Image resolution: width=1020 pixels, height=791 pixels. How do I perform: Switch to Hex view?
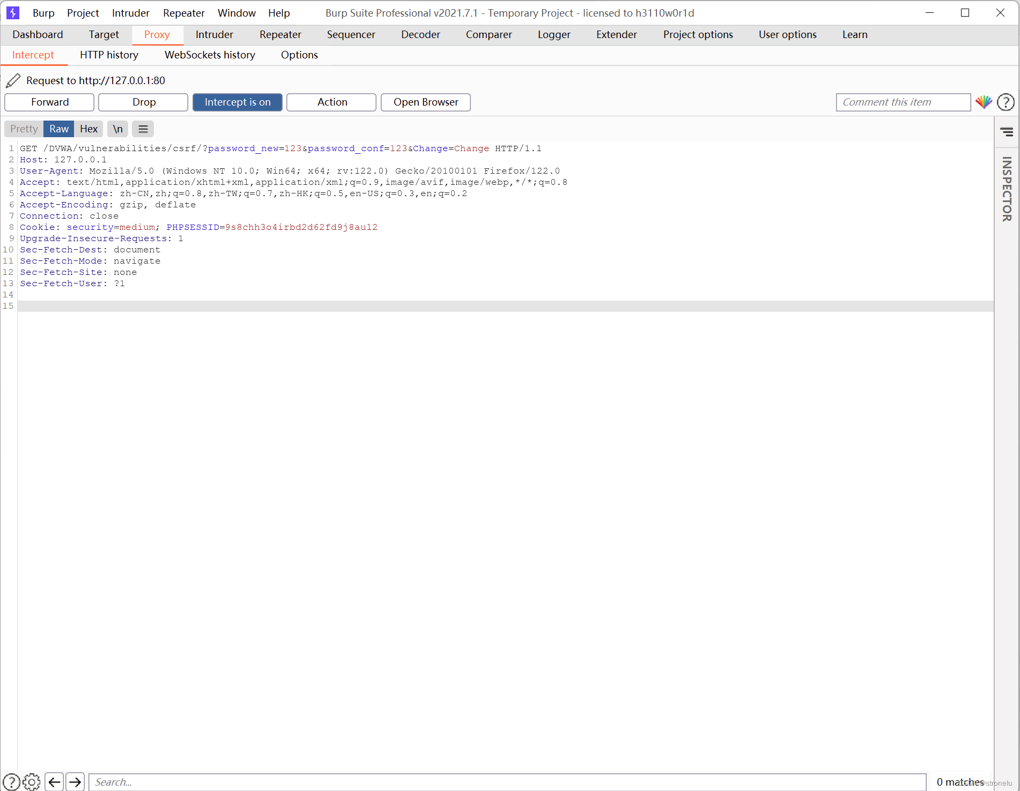[x=88, y=129]
